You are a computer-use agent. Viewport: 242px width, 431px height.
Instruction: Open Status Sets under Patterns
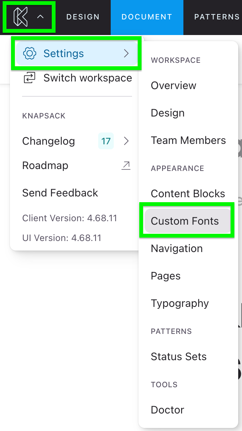click(x=178, y=356)
